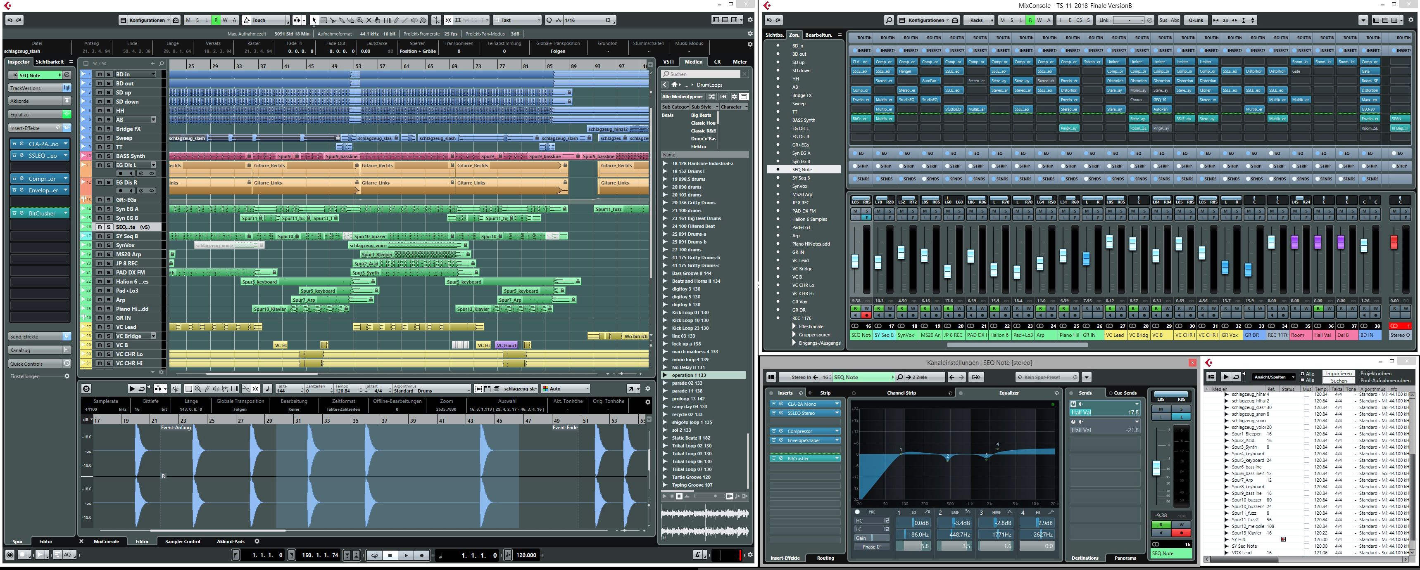Open the Sampler Control tab

point(183,542)
